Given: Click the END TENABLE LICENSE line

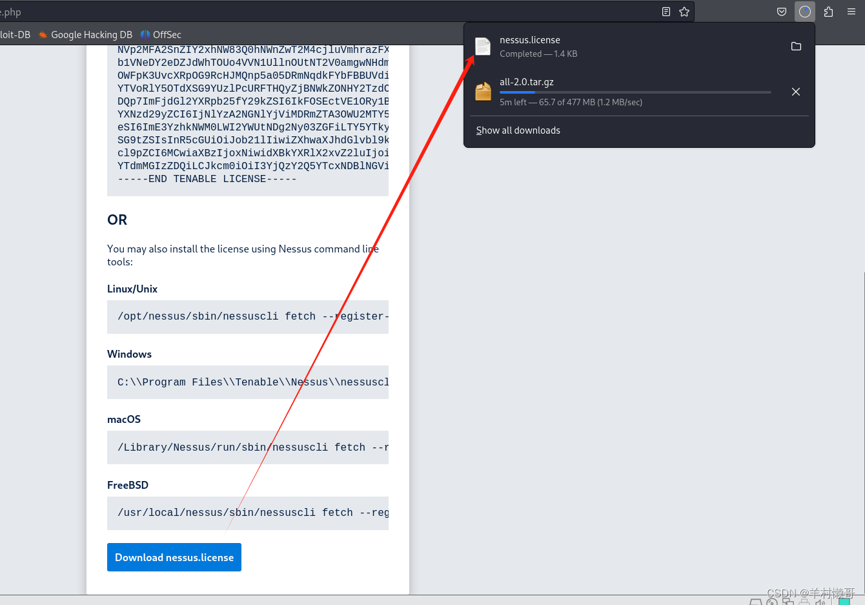Looking at the screenshot, I should click(207, 179).
